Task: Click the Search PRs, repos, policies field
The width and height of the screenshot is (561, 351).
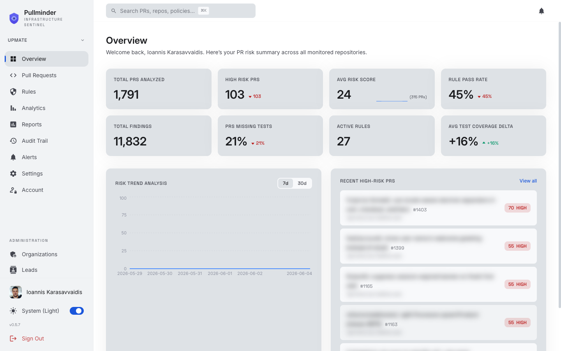Action: click(181, 11)
